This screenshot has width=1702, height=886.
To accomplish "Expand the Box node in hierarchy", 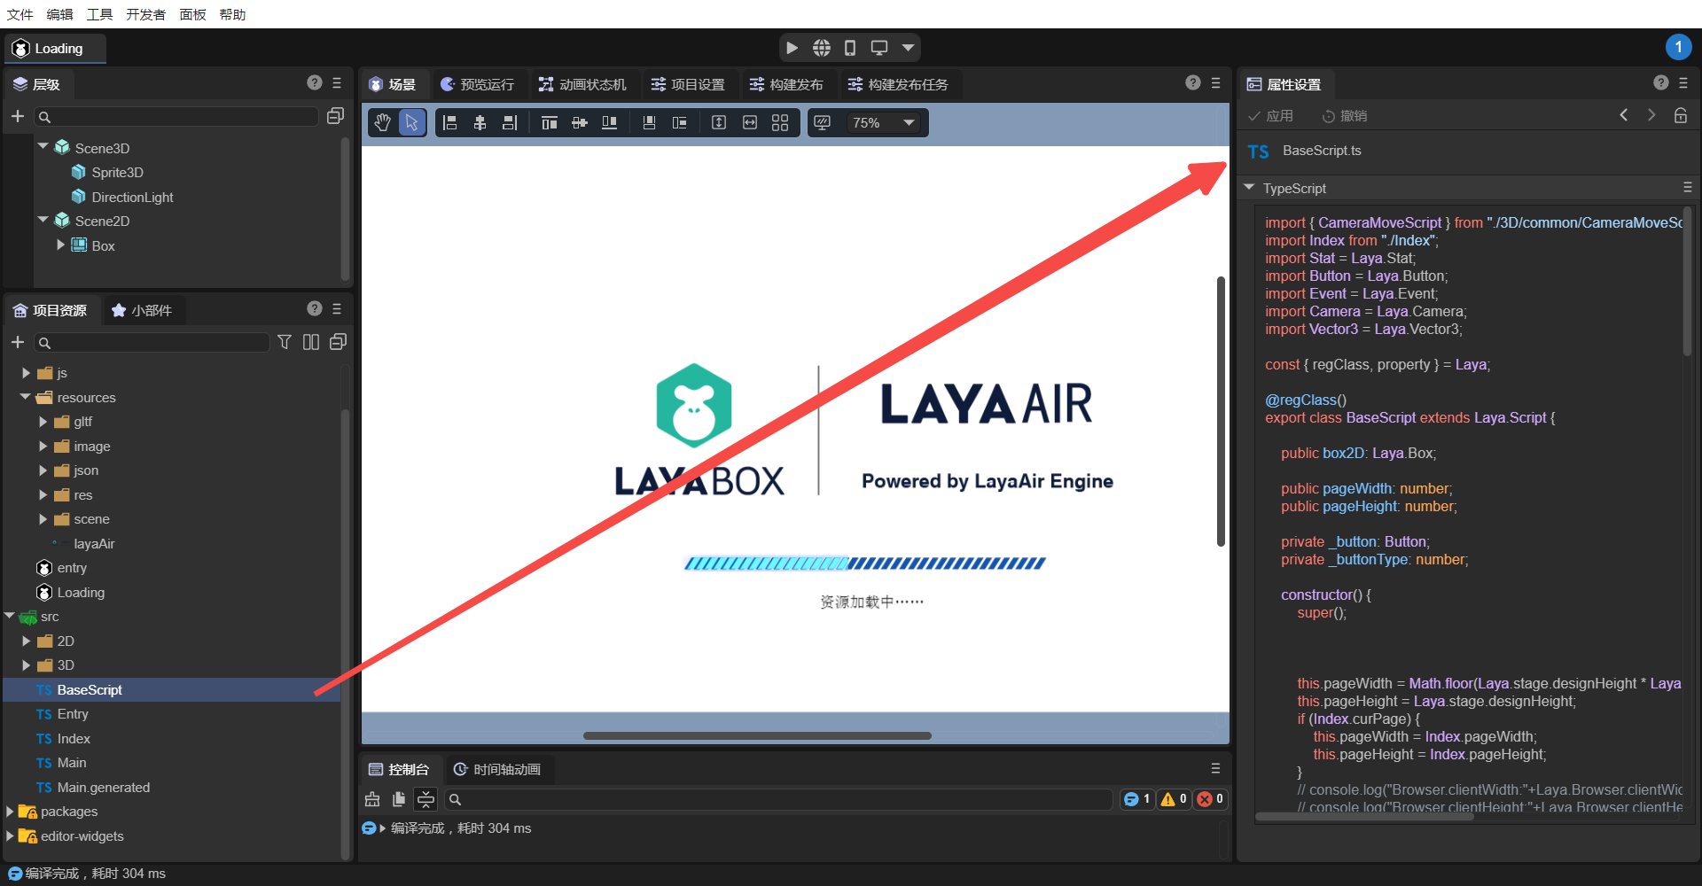I will 60,245.
